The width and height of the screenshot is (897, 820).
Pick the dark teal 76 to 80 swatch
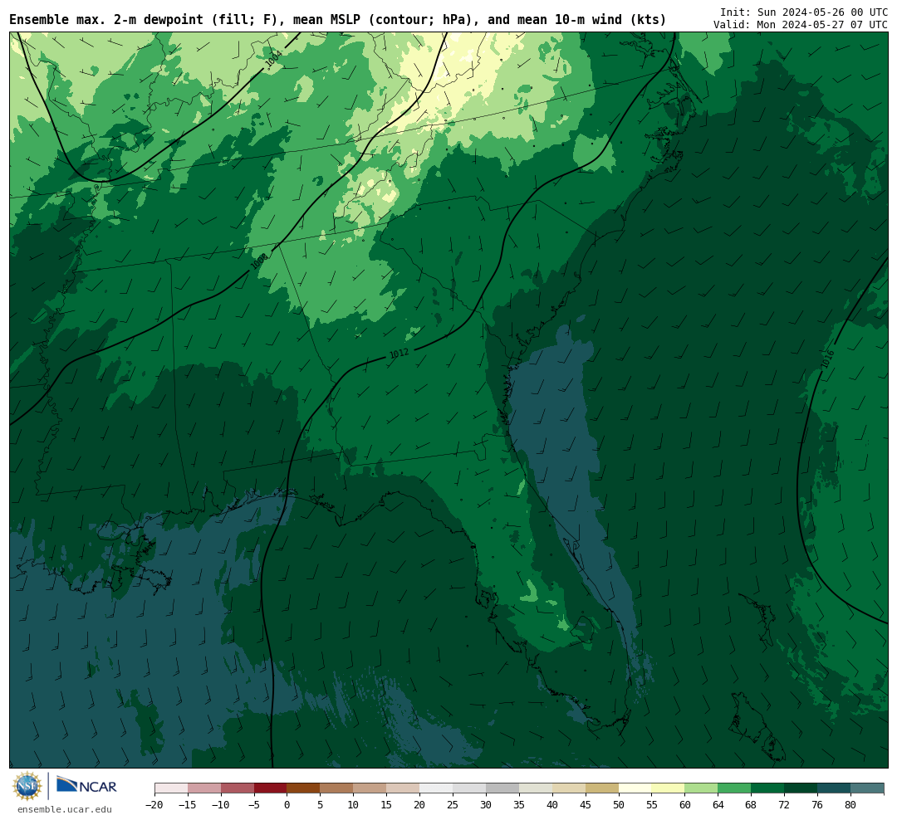pyautogui.click(x=834, y=788)
